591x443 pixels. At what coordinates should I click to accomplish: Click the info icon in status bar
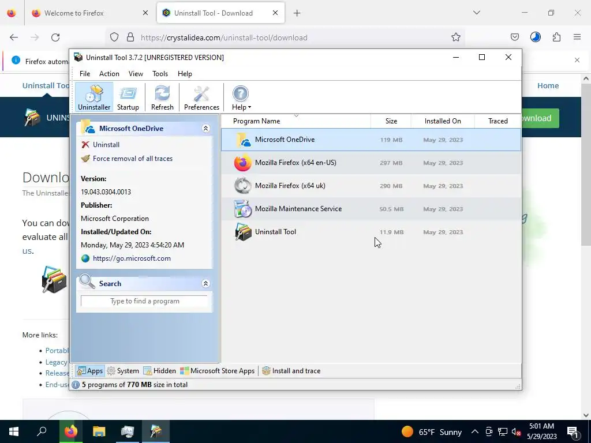(76, 385)
